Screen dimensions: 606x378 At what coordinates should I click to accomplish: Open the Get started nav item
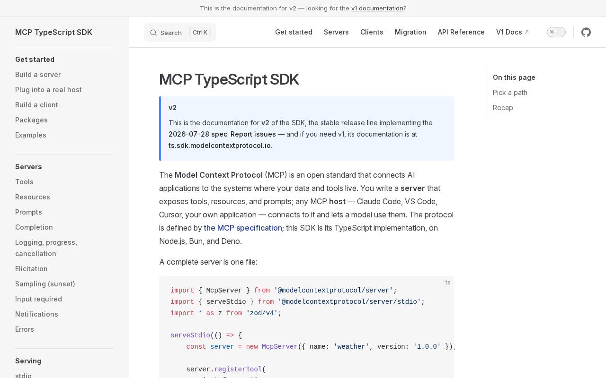[294, 32]
